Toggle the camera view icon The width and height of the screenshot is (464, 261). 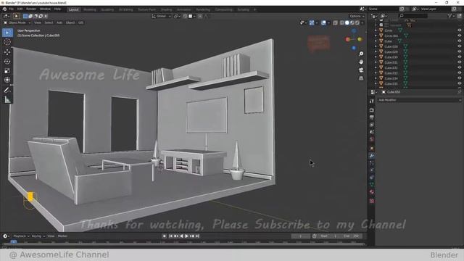pyautogui.click(x=361, y=70)
